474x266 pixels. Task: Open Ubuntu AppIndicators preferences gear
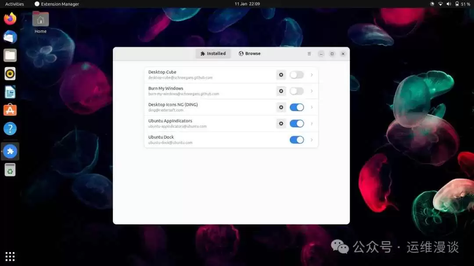coord(281,123)
